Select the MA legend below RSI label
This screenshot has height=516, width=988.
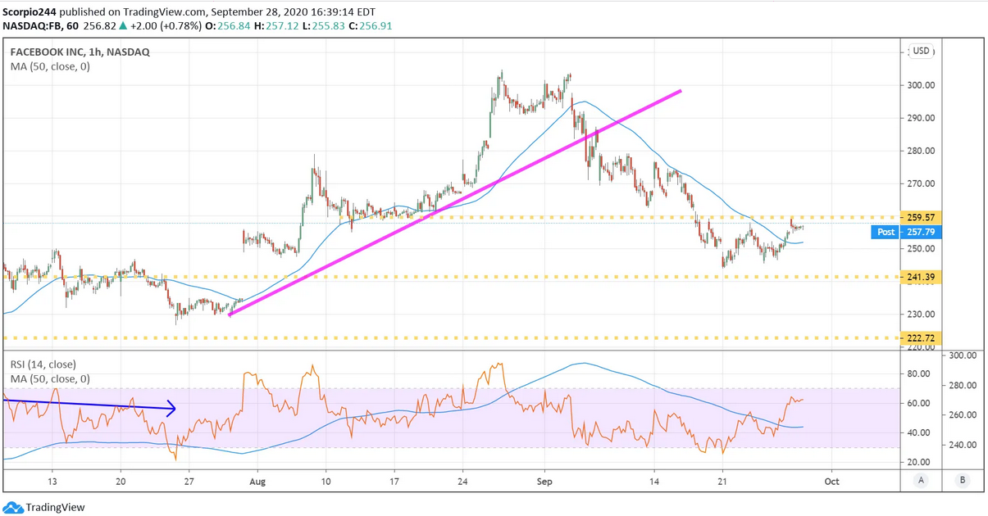(x=50, y=379)
